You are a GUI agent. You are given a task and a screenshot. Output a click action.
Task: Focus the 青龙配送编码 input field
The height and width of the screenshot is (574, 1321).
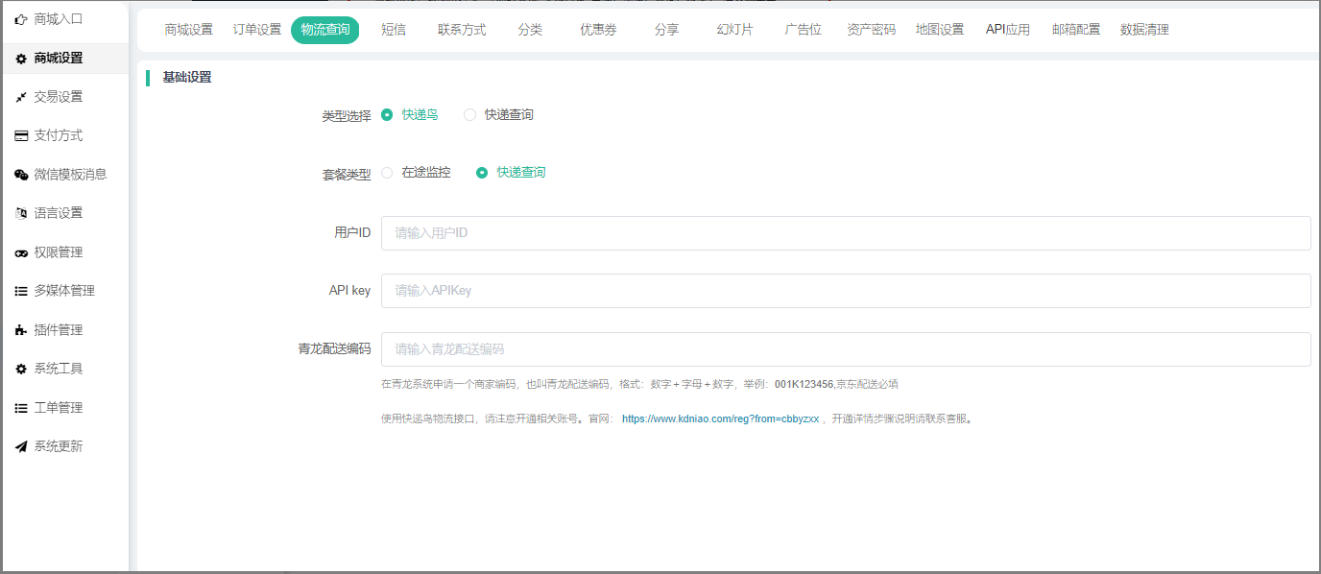[x=846, y=349]
